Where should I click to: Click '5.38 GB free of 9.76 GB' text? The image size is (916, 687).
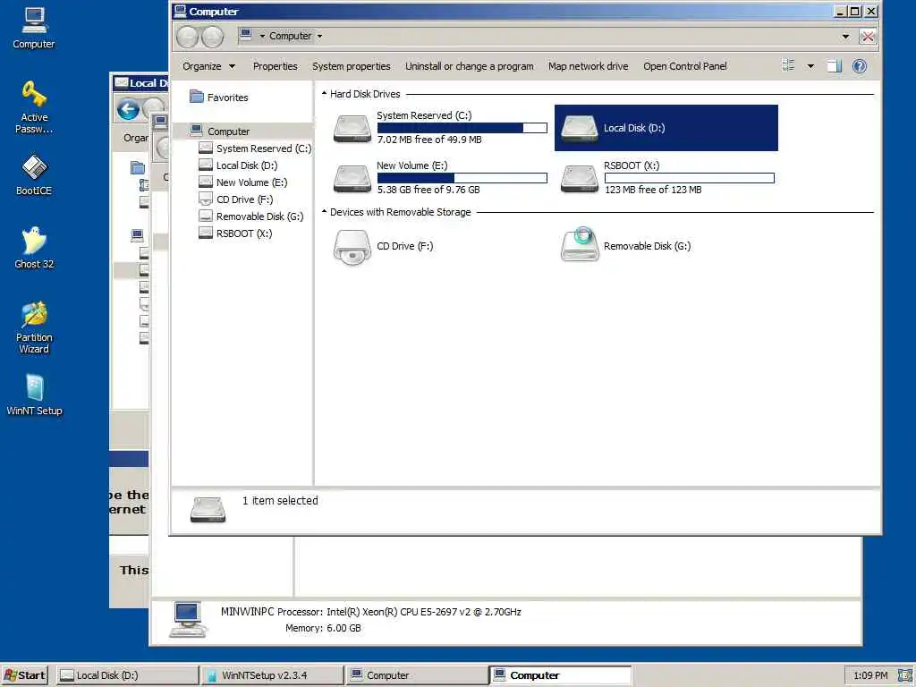tap(428, 190)
